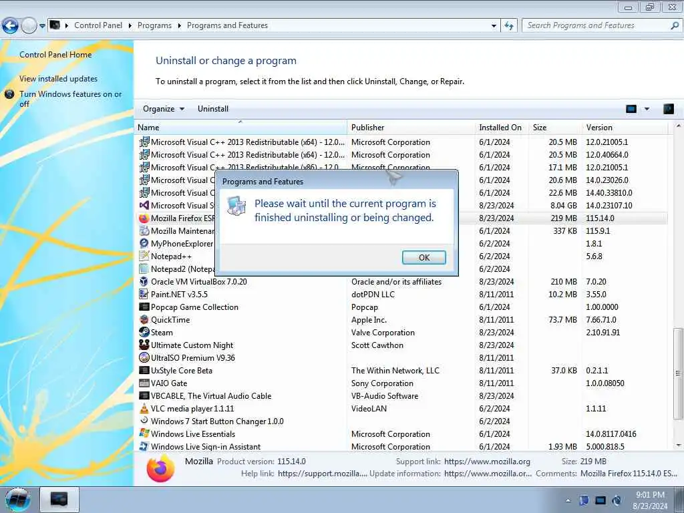Click the change view icon
Viewport: 684px width, 513px height.
pyautogui.click(x=631, y=109)
